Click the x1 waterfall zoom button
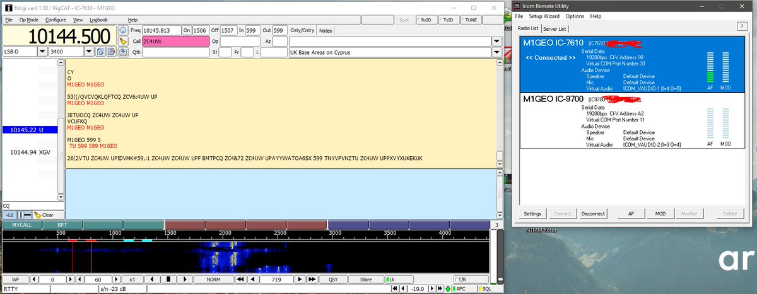This screenshot has width=757, height=294. 132,279
